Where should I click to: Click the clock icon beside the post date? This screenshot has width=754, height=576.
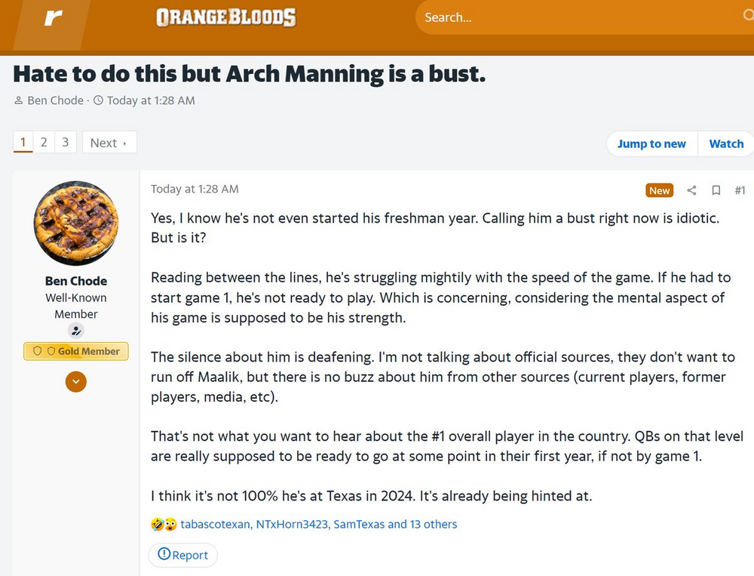tap(97, 100)
